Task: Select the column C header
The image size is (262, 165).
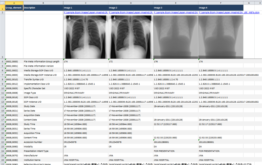Action: 86,3
